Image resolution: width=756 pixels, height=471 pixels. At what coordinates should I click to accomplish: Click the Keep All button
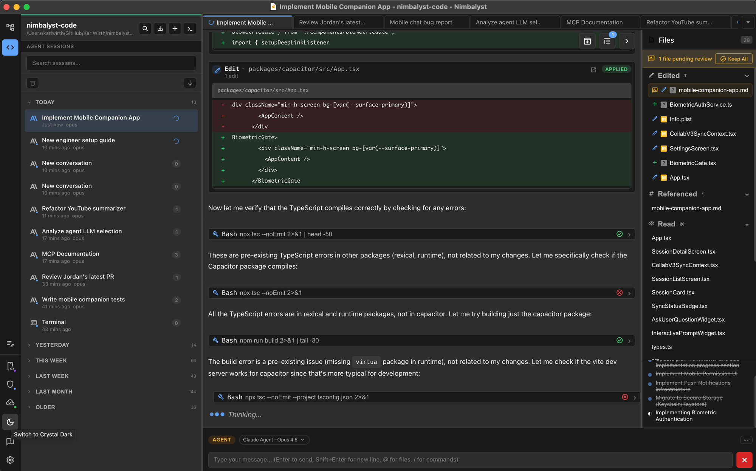point(734,59)
